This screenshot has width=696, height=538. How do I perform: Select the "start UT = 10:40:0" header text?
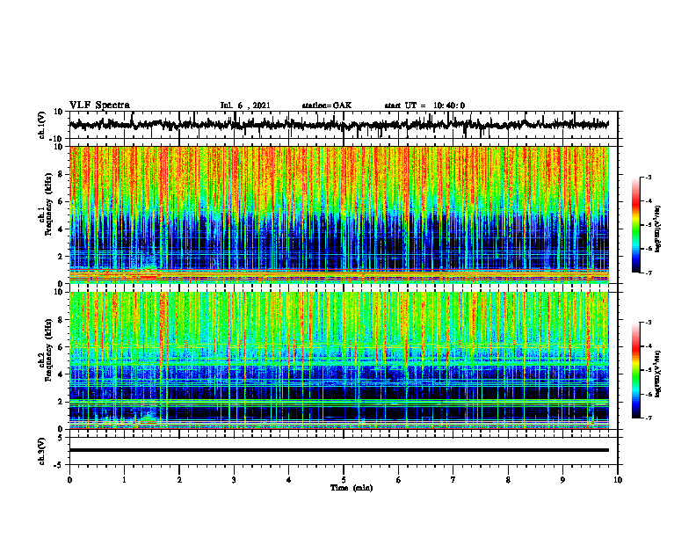click(x=424, y=105)
